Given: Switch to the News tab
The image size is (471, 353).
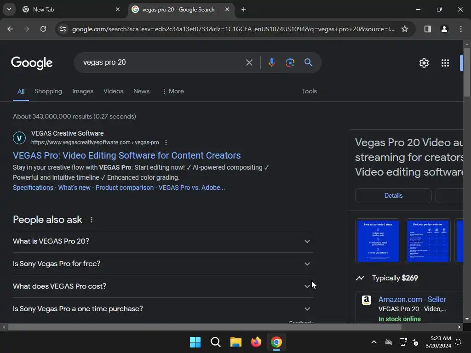Looking at the screenshot, I should tap(141, 91).
